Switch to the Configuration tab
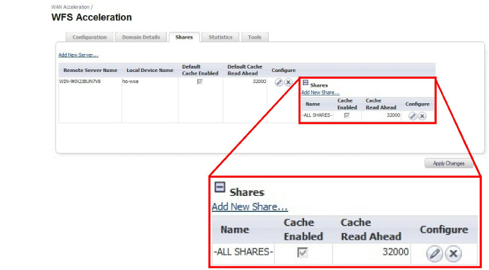This screenshot has width=489, height=270. pos(90,37)
